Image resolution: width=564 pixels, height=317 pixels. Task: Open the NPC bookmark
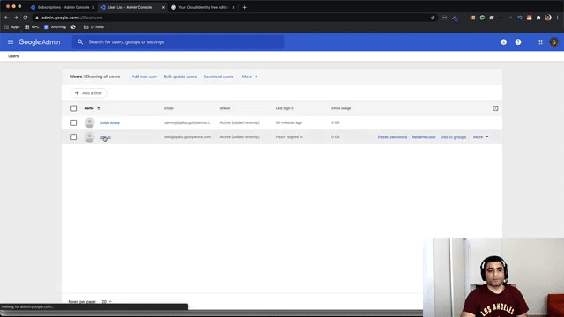[x=32, y=27]
